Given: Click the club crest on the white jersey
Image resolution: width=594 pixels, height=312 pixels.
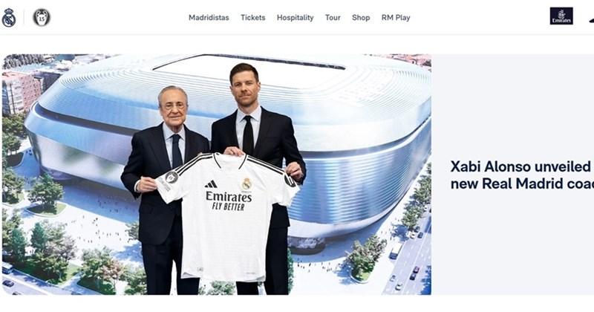Looking at the screenshot, I should [x=247, y=184].
